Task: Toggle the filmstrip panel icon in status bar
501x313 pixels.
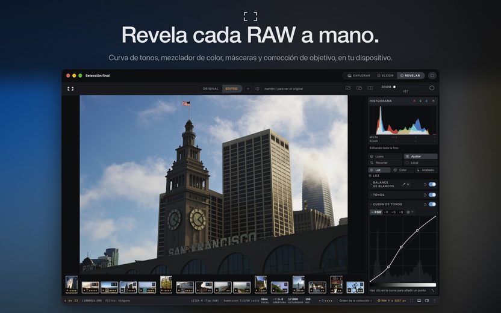Action: (x=419, y=300)
